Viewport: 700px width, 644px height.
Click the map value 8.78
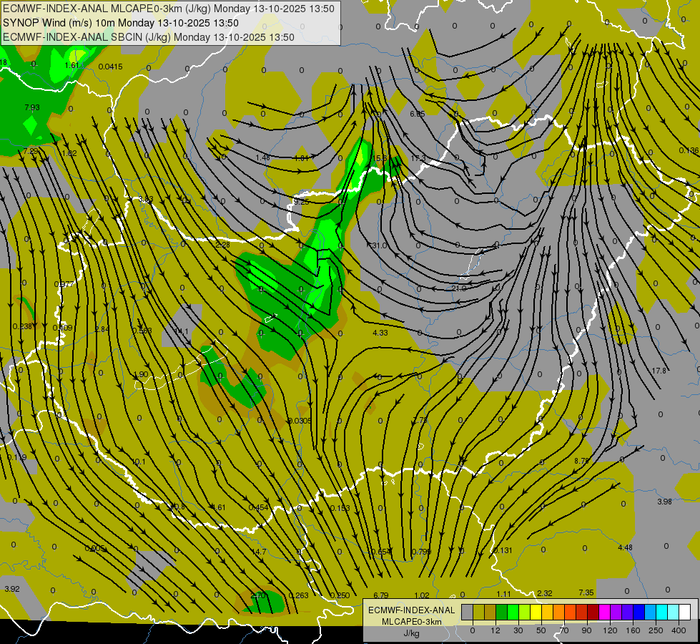[x=582, y=461]
